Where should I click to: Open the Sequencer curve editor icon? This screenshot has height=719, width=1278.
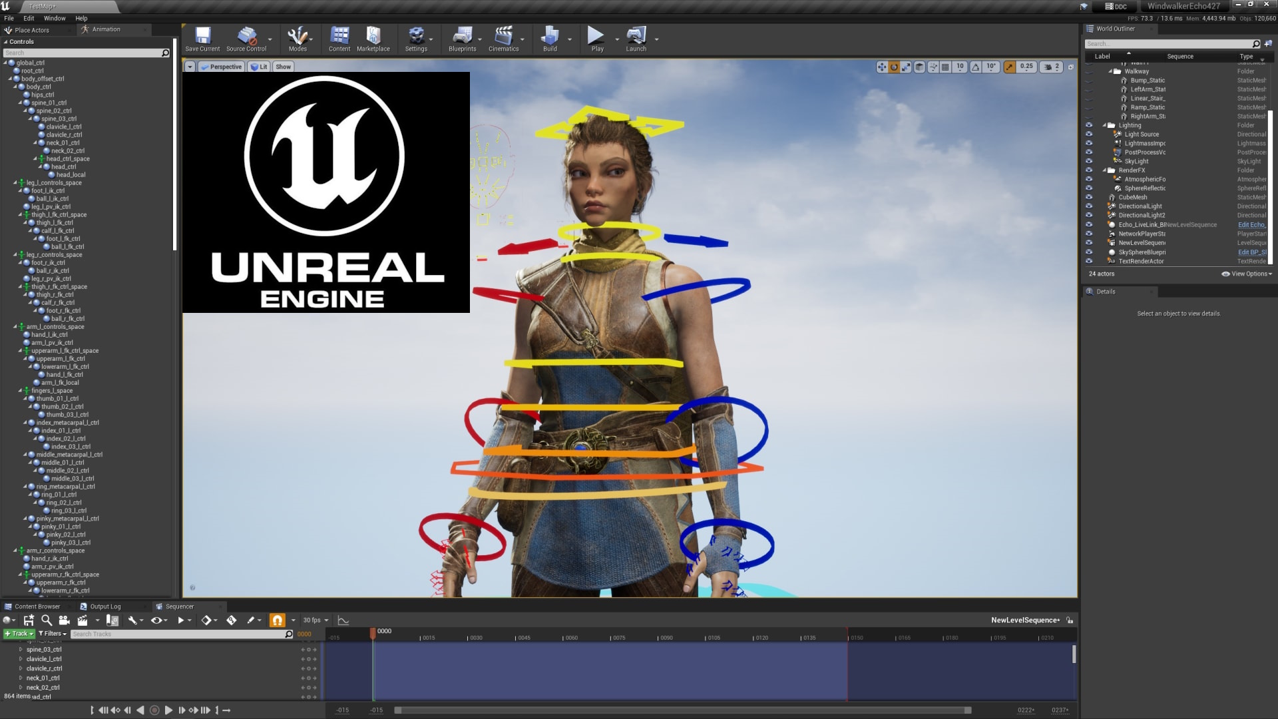click(x=343, y=620)
